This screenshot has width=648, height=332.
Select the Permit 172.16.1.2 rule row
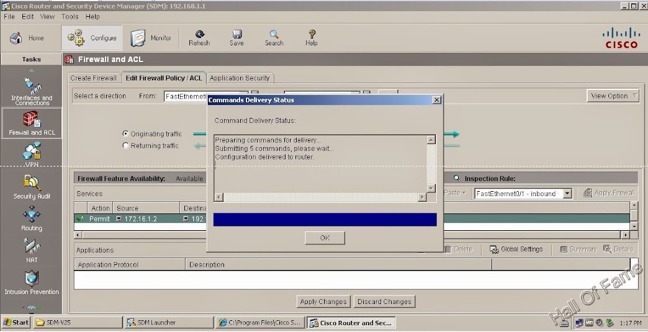click(x=352, y=219)
